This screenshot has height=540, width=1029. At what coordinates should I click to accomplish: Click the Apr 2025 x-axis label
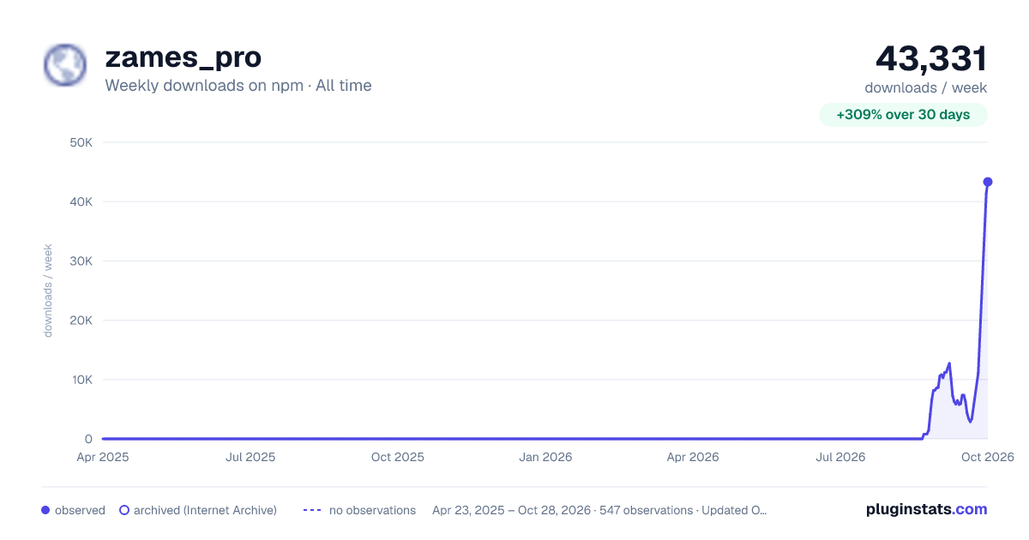tap(103, 457)
